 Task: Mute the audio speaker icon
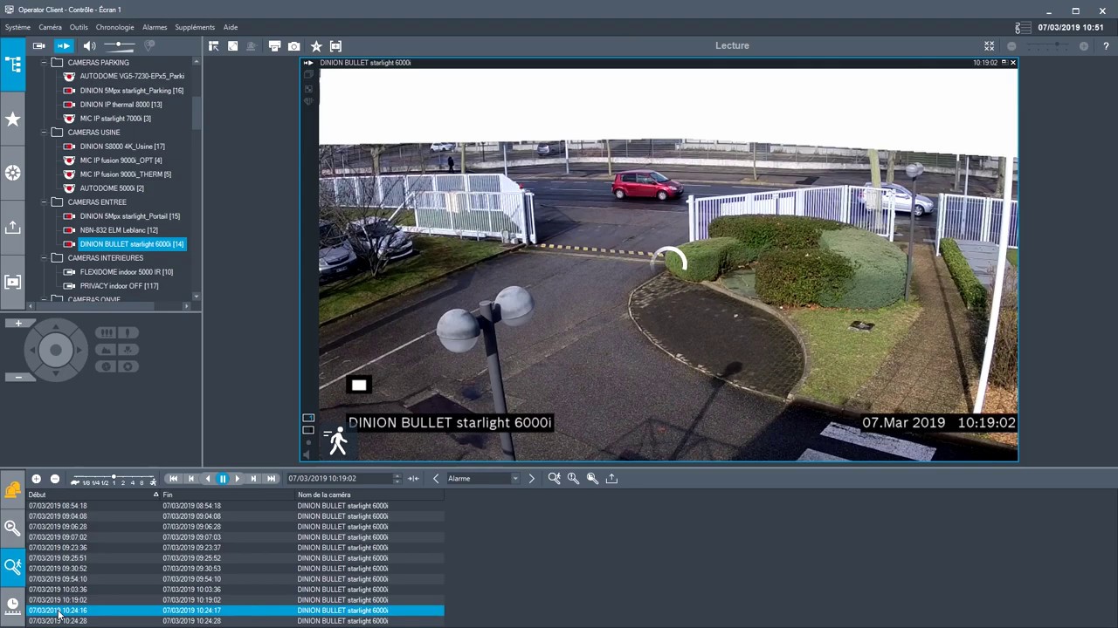click(89, 45)
